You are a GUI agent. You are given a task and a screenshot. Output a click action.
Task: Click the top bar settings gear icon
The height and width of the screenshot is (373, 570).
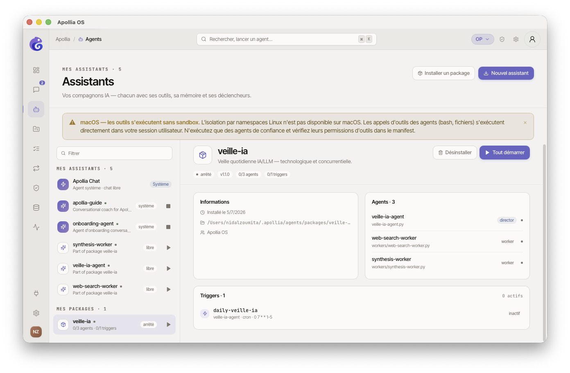click(x=516, y=39)
